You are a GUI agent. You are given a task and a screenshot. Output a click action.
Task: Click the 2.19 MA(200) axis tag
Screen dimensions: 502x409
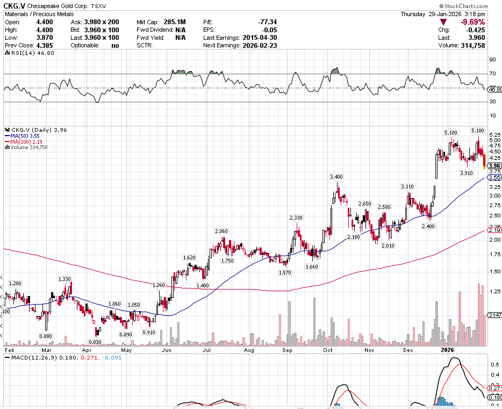coord(494,230)
